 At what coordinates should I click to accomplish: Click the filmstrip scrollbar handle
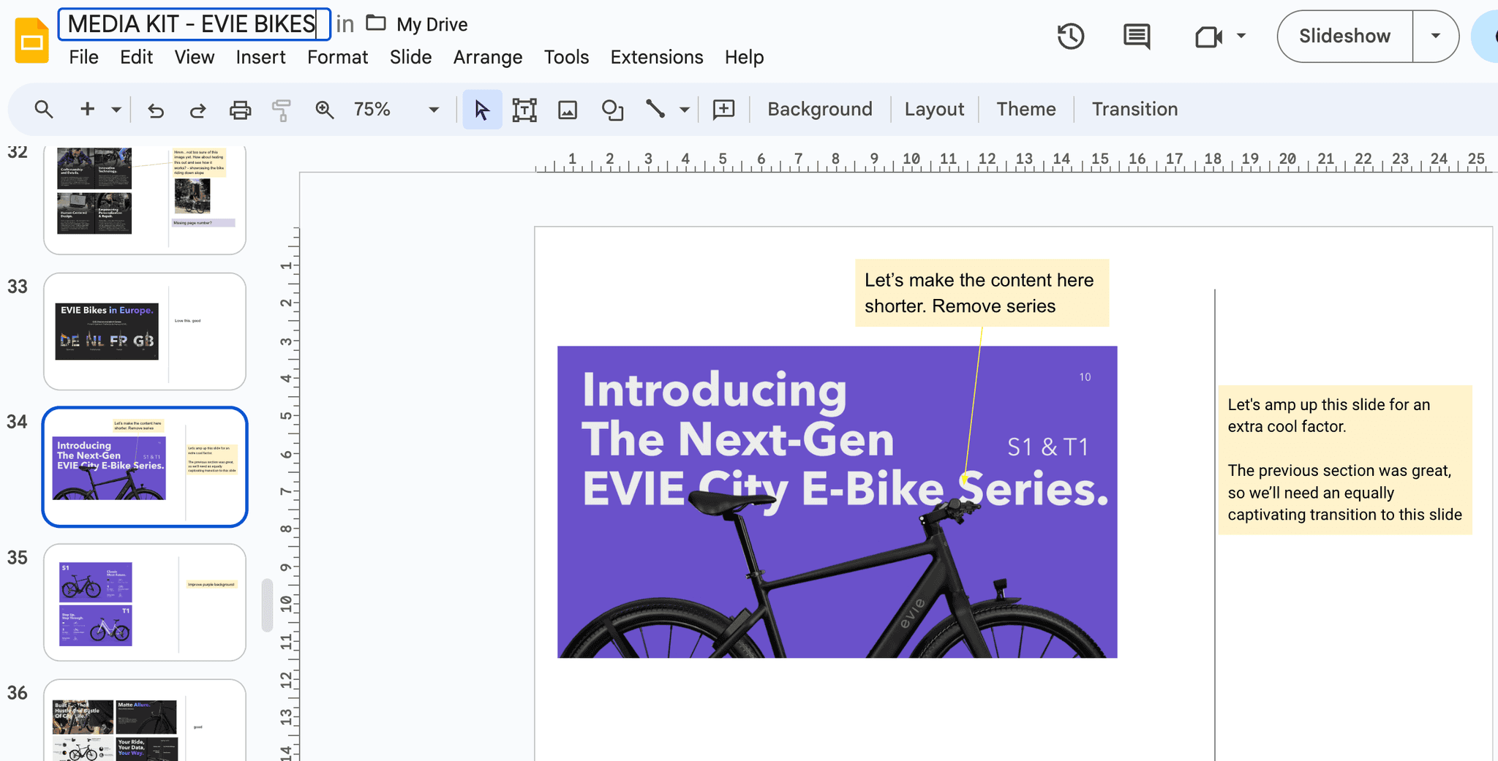[267, 605]
